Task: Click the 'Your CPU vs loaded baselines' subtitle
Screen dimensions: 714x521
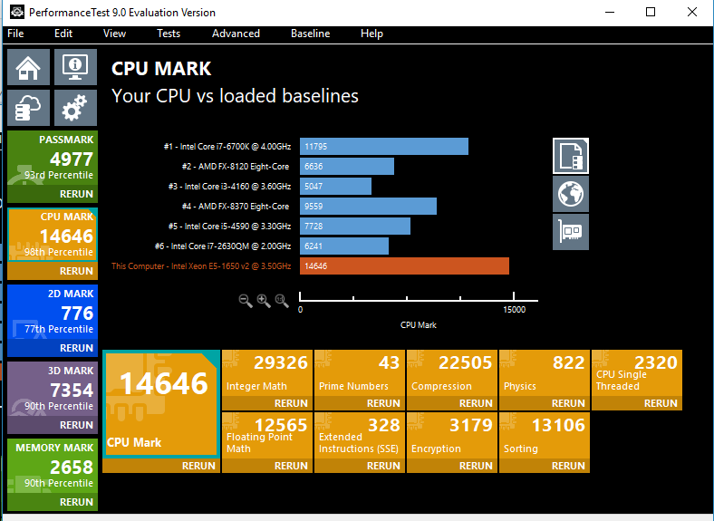Action: click(235, 96)
